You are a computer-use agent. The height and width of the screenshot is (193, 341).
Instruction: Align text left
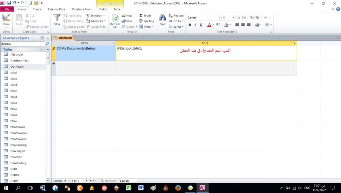[x=237, y=25]
